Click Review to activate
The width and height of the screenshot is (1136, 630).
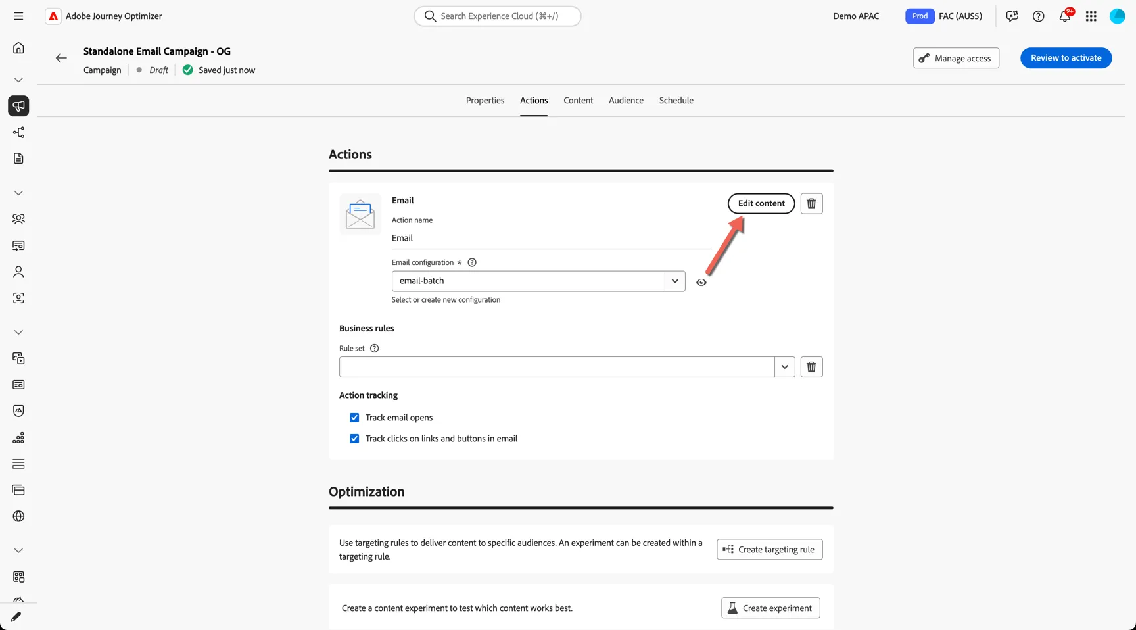coord(1066,58)
